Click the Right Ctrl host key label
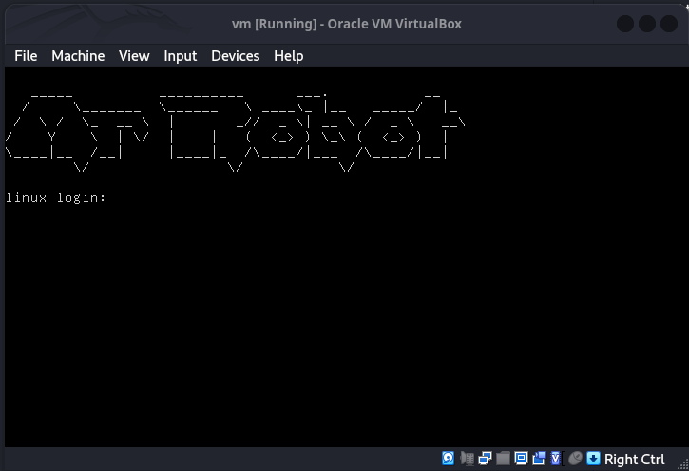 pyautogui.click(x=634, y=460)
